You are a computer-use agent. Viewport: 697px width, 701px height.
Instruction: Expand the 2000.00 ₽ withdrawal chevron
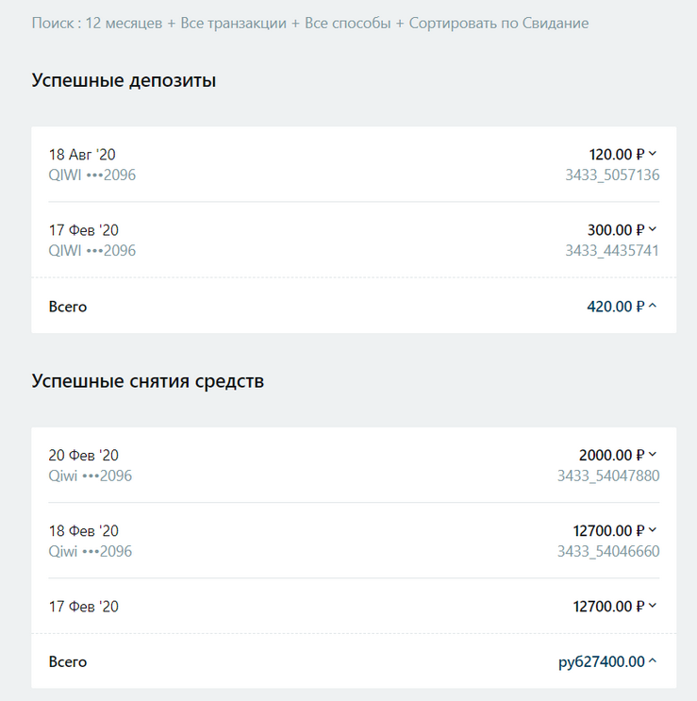coord(653,455)
